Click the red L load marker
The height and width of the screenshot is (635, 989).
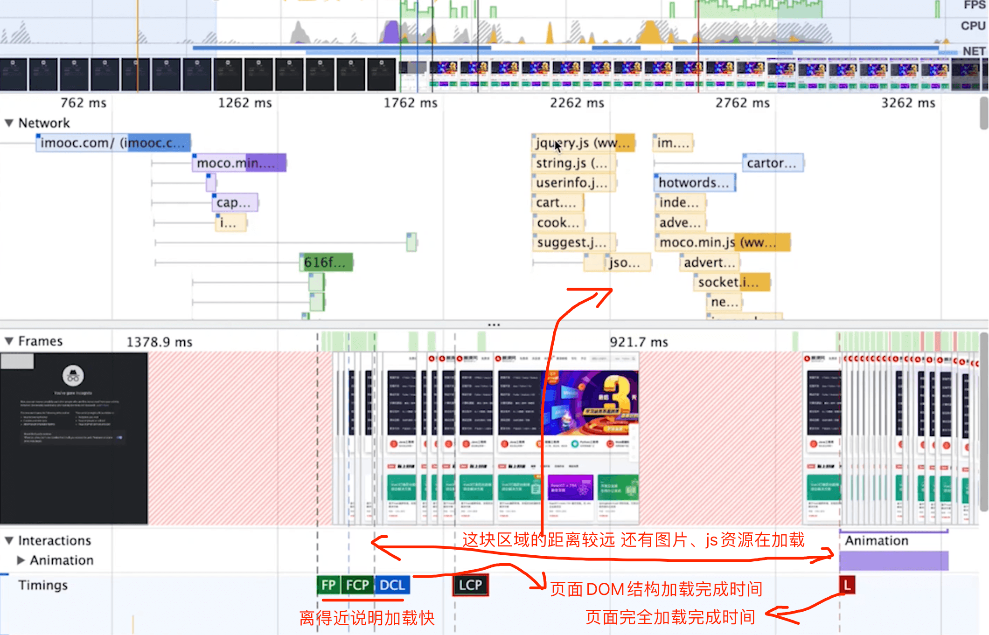(x=847, y=585)
